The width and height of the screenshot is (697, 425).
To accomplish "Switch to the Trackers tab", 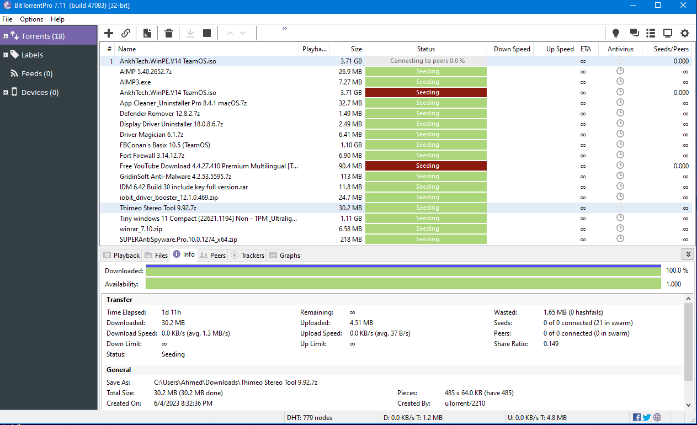I will [x=247, y=255].
